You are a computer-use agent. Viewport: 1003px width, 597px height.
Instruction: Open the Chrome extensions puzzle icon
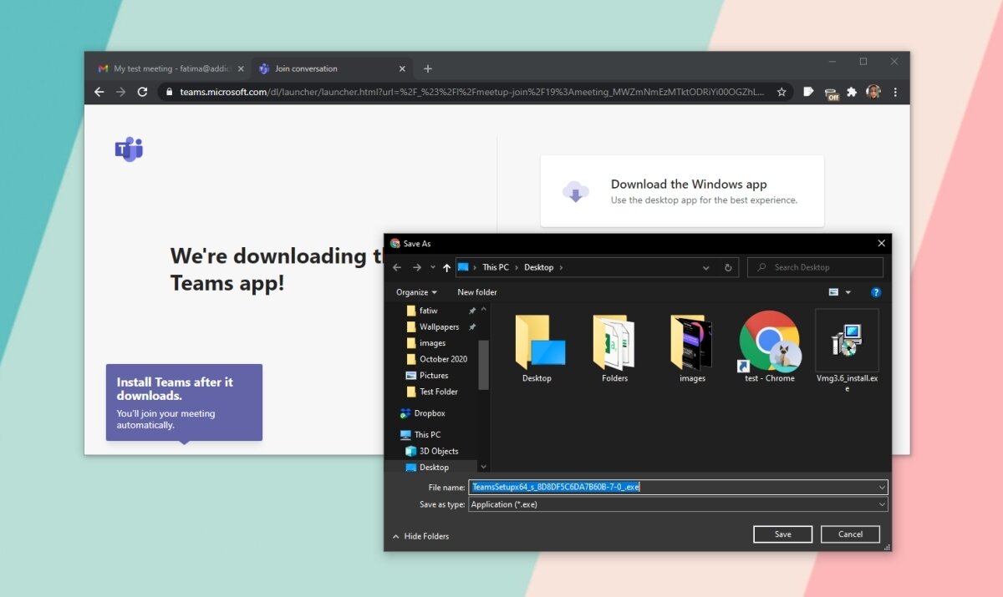[x=852, y=92]
